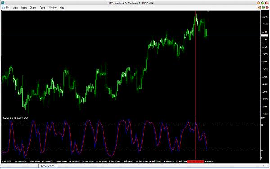The height and width of the screenshot is (169, 270).
Task: Click the 5 Jan 2007 time label
Action: (x=7, y=162)
